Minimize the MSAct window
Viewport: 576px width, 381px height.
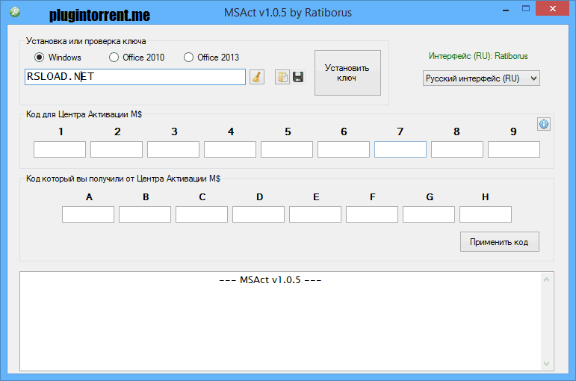click(x=506, y=10)
